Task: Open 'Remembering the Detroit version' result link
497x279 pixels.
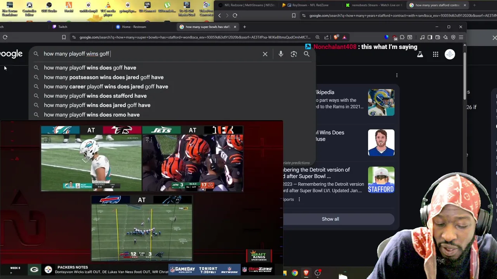Action: 316,173
